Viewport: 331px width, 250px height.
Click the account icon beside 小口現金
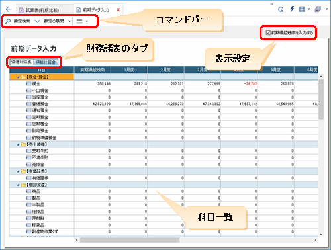tap(28, 91)
